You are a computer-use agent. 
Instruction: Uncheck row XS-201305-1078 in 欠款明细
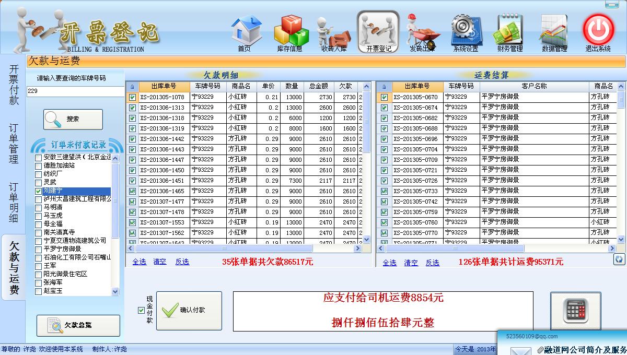point(132,97)
